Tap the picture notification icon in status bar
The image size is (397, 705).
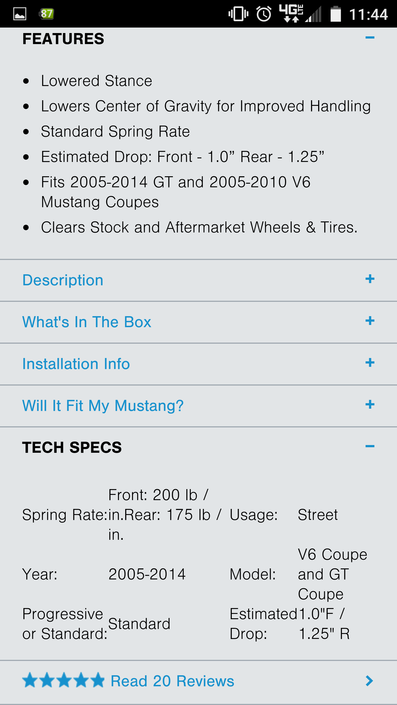pyautogui.click(x=20, y=14)
